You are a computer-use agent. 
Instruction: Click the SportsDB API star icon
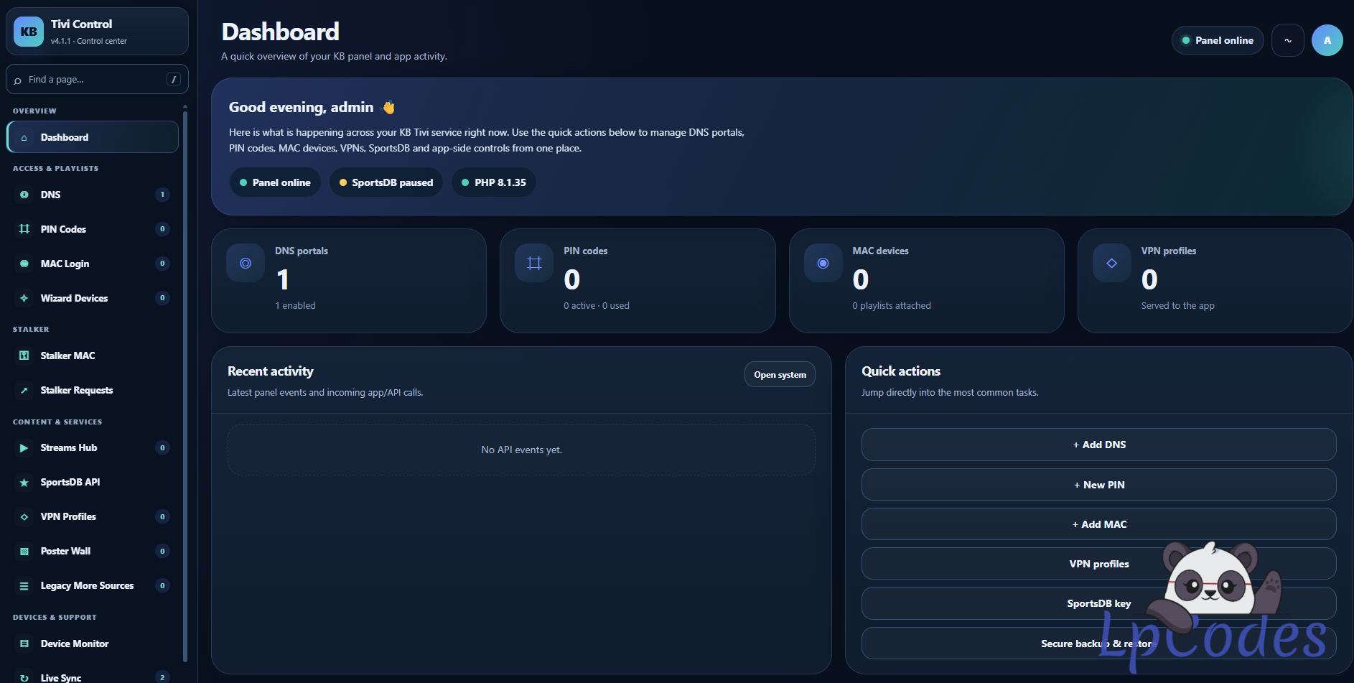click(24, 483)
